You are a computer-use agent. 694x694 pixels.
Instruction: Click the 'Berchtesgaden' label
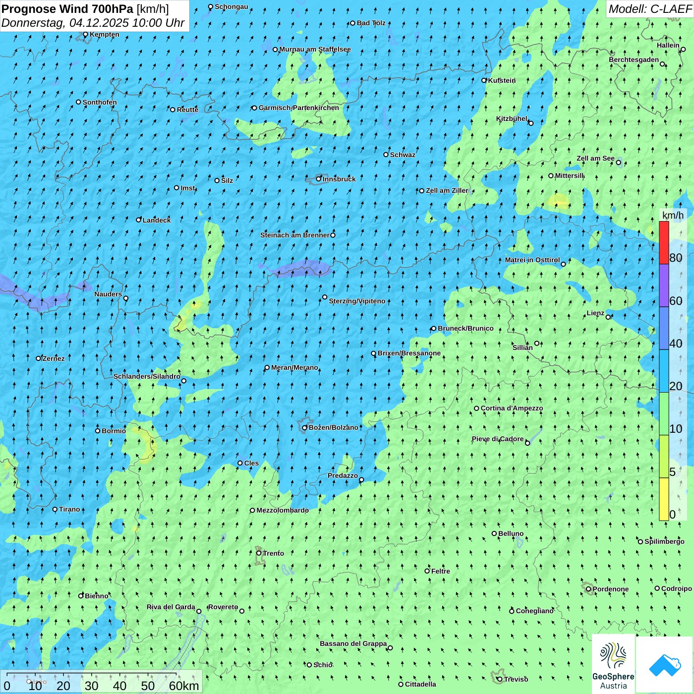[634, 59]
